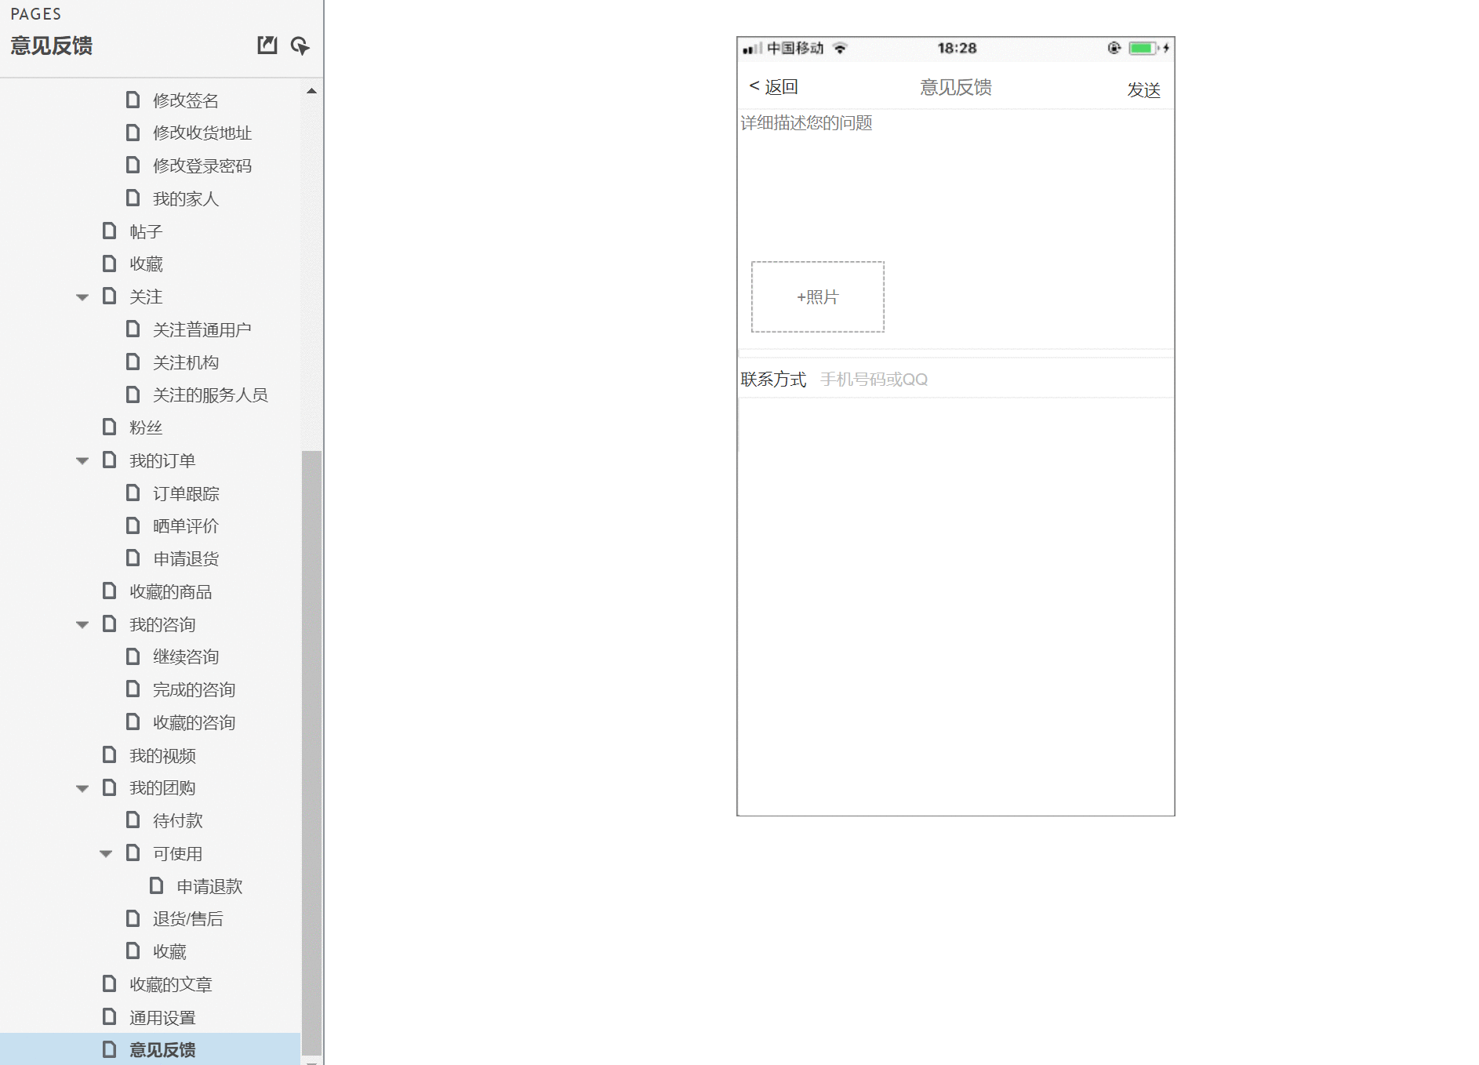The width and height of the screenshot is (1479, 1065).
Task: Click the 联系方式 label
Action: coord(773,380)
